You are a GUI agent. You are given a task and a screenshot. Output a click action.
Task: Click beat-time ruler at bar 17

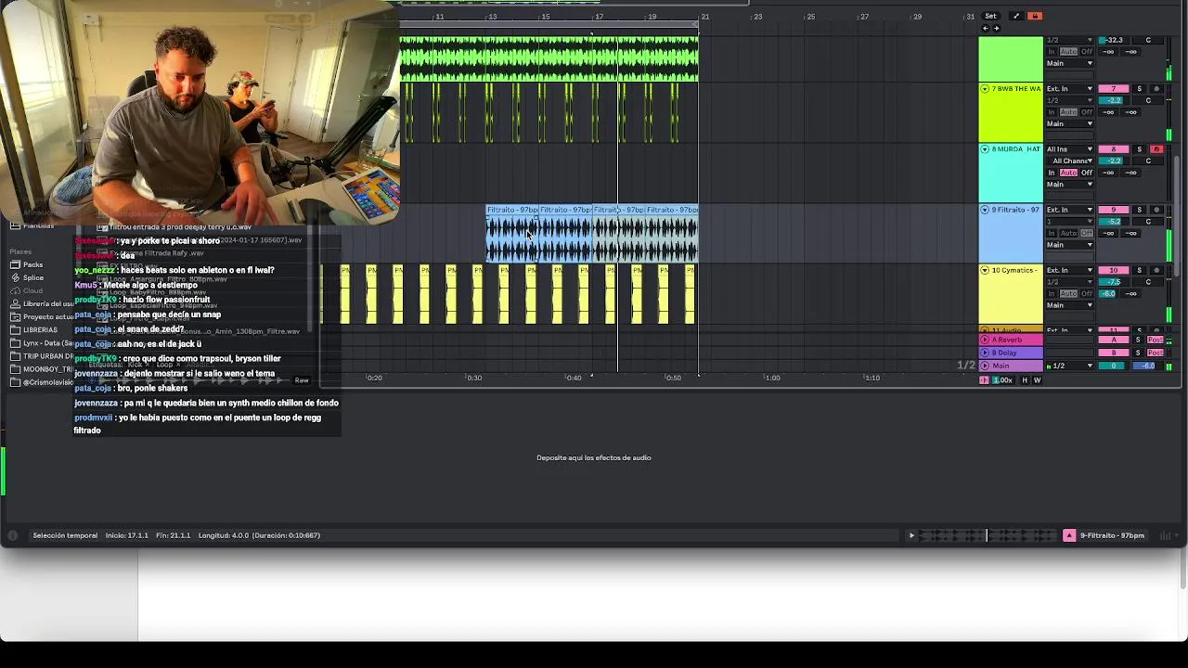pyautogui.click(x=599, y=17)
